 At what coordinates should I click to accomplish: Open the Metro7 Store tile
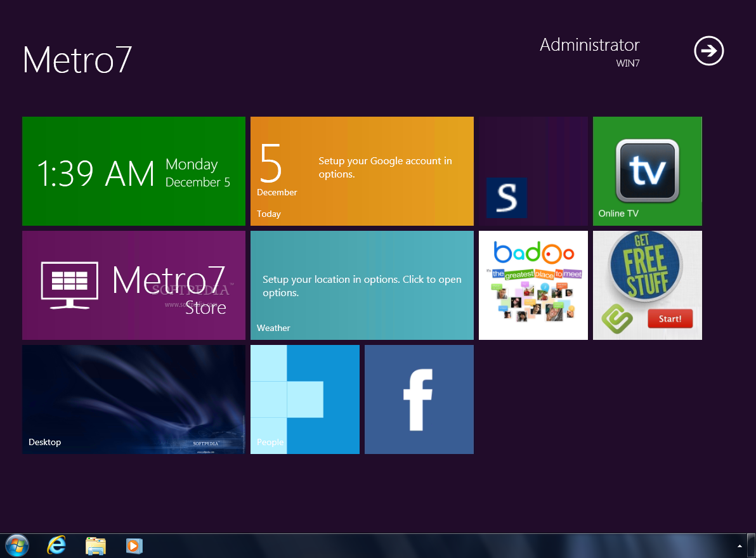point(134,285)
